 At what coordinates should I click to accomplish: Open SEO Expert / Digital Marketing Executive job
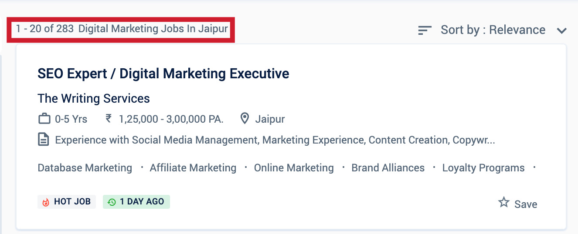[163, 74]
